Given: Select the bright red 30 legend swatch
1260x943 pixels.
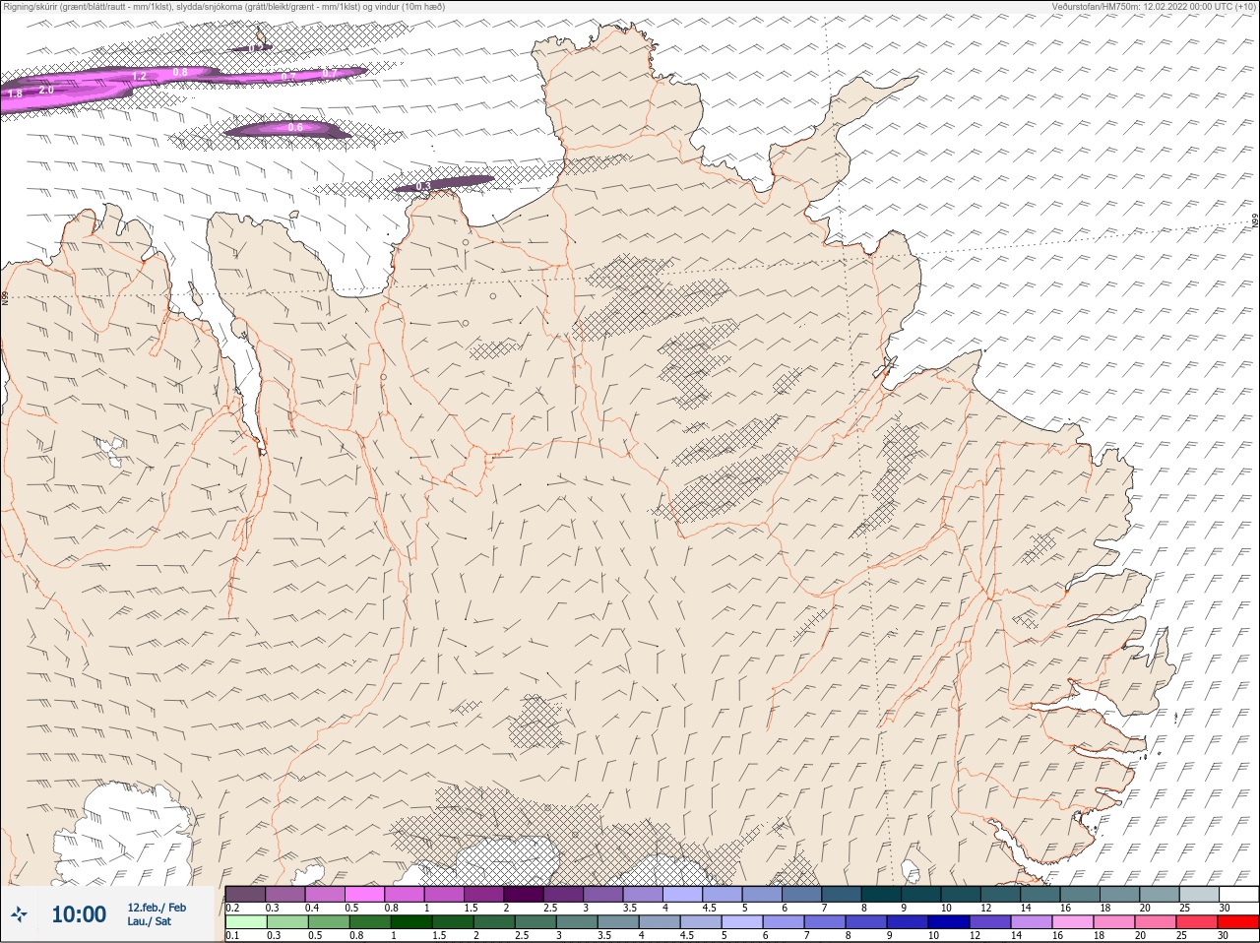Looking at the screenshot, I should (1237, 922).
